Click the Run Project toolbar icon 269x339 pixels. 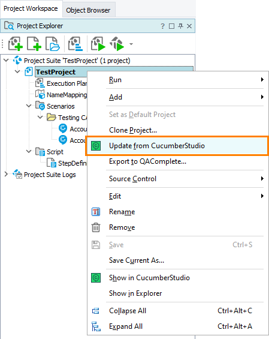[x=98, y=44]
